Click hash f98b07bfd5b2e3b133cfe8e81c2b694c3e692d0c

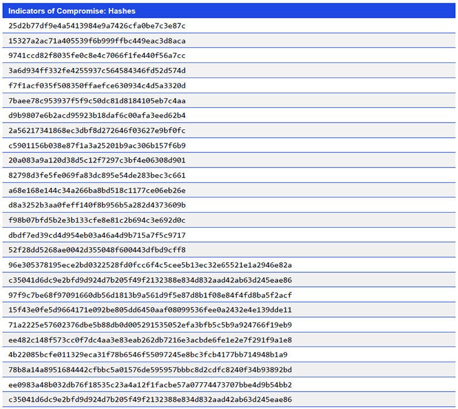tap(97, 220)
